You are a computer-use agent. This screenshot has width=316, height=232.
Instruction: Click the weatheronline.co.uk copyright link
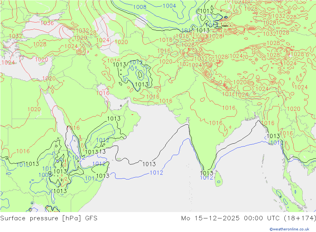[x=289, y=229]
